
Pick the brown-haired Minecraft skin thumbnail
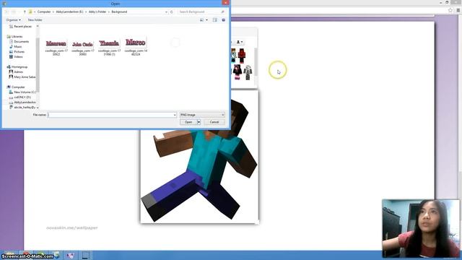tap(233, 56)
